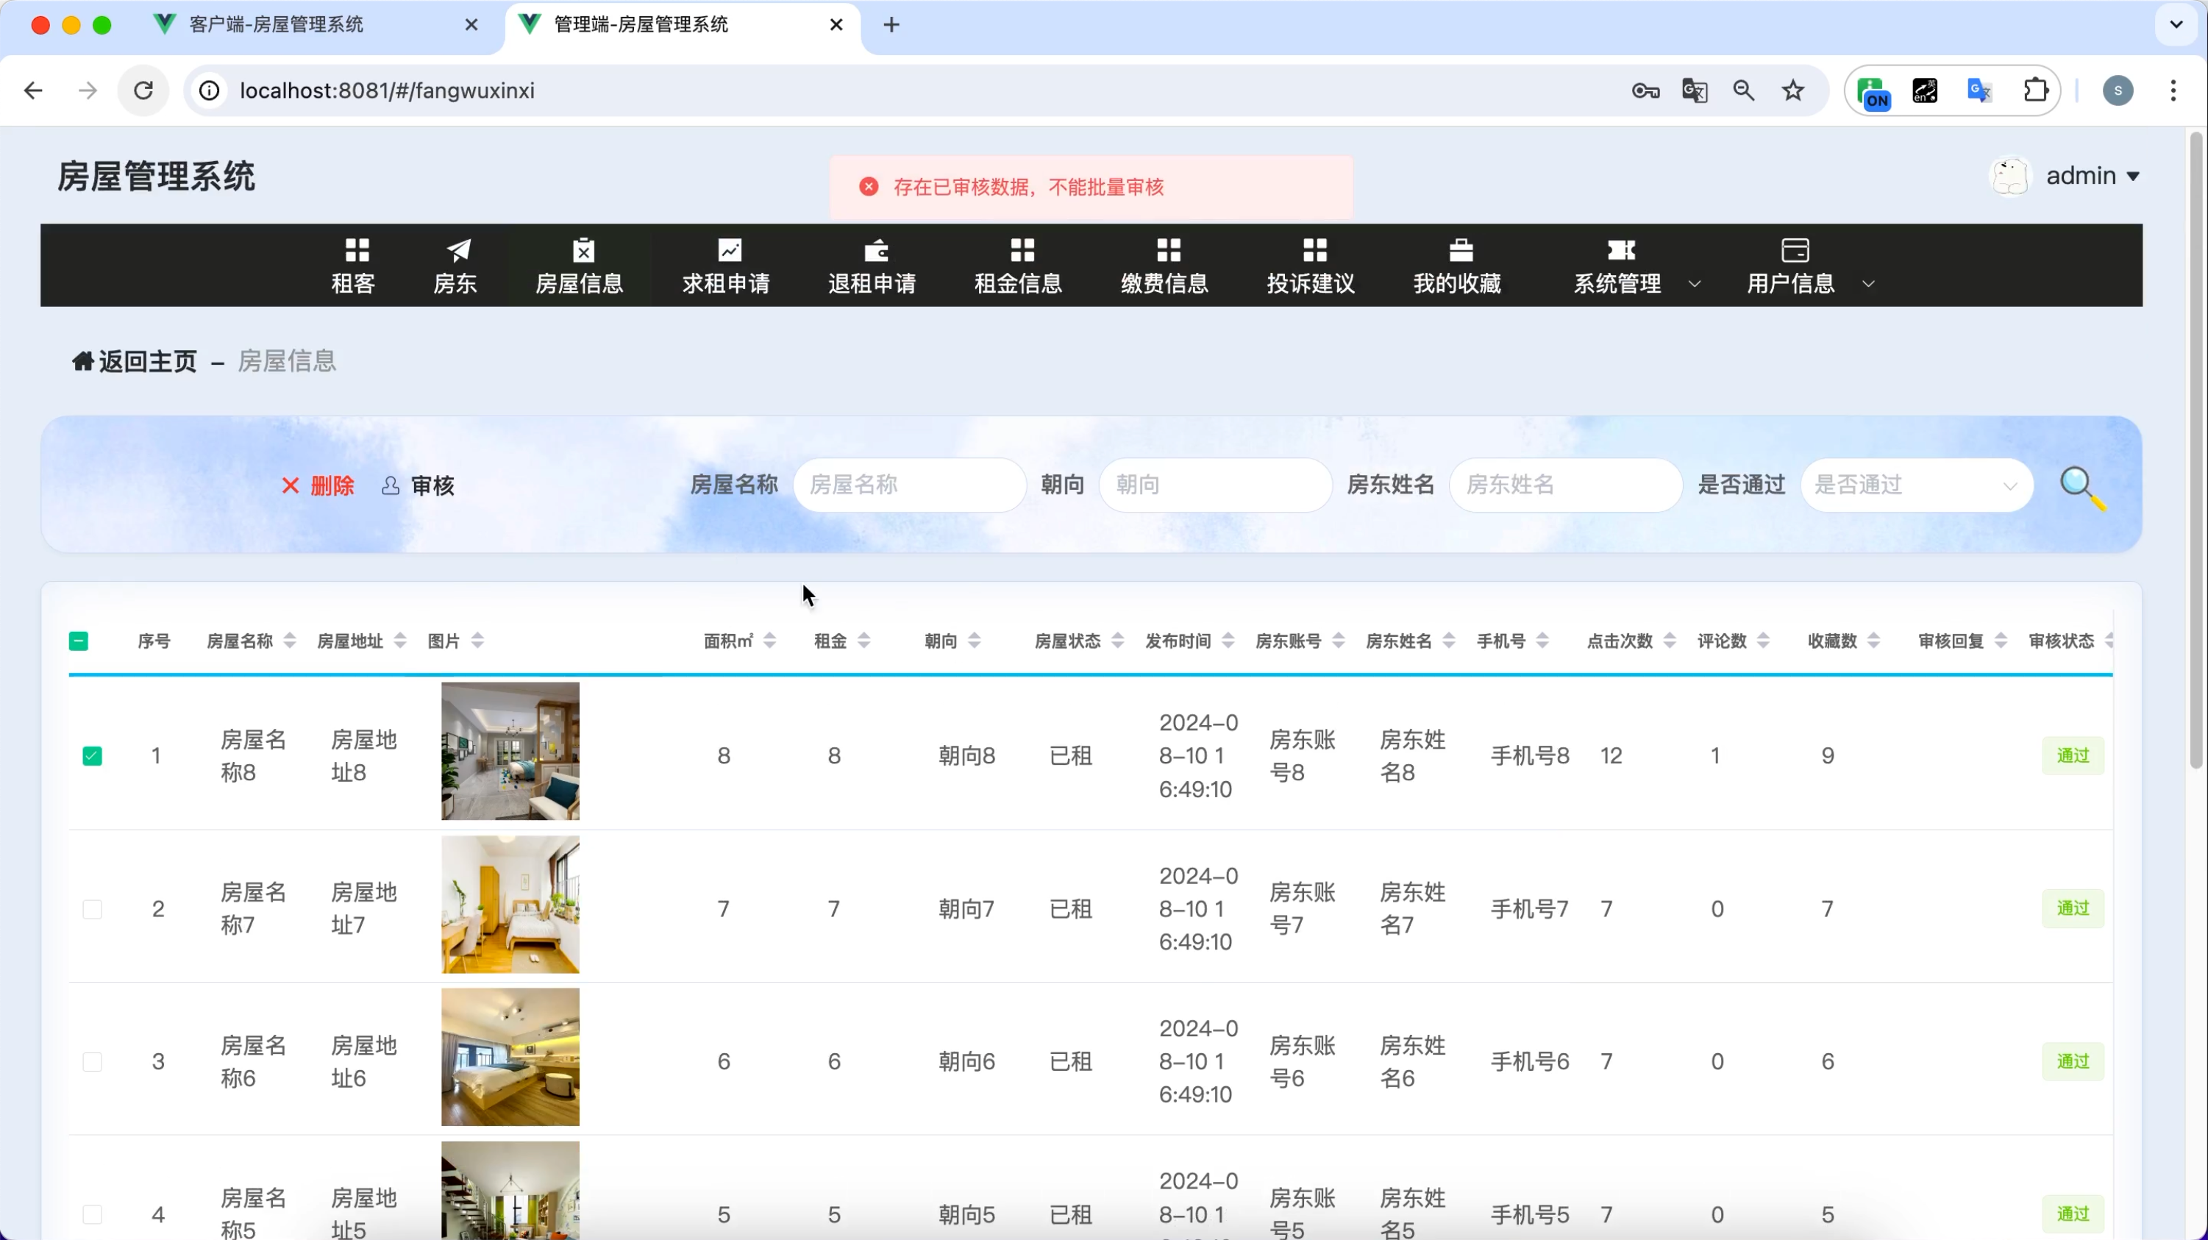This screenshot has height=1240, width=2208.
Task: Click the 审核 button
Action: tap(419, 486)
